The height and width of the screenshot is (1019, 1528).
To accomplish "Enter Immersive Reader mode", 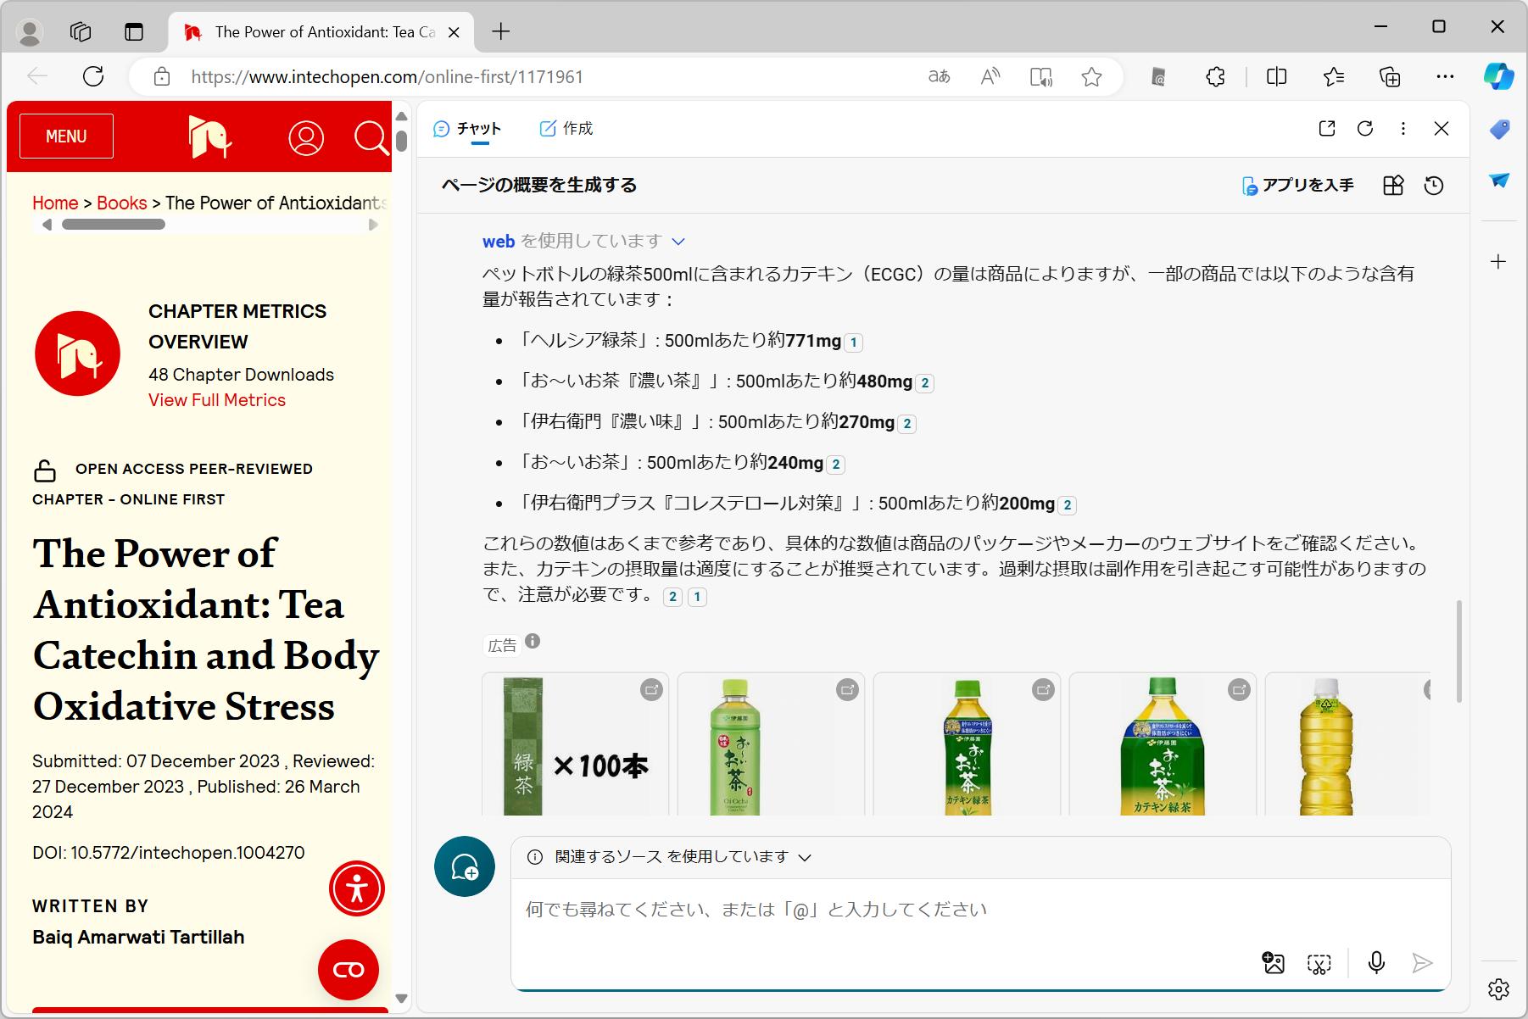I will [1041, 77].
